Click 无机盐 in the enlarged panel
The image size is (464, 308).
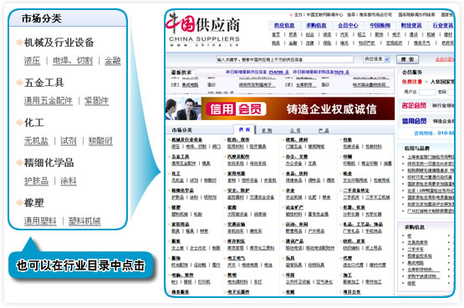[36, 141]
